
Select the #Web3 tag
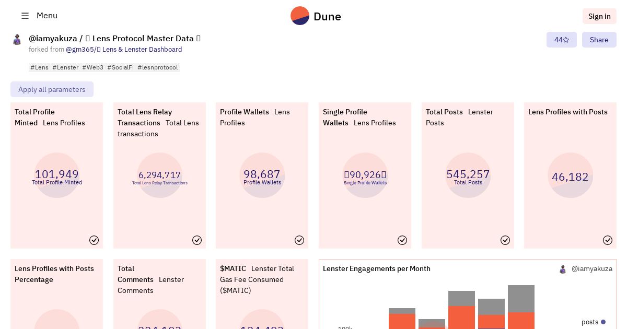[x=92, y=67]
